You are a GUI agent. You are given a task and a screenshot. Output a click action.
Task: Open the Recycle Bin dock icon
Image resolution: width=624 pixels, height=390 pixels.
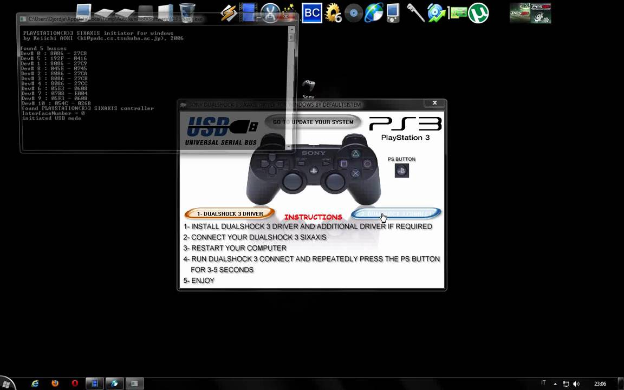pyautogui.click(x=187, y=13)
